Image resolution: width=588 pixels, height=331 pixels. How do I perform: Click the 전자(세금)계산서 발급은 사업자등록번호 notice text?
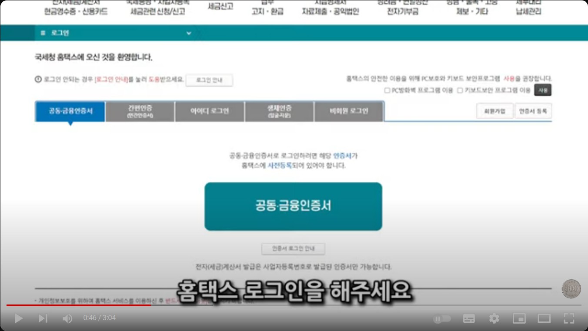point(294,267)
